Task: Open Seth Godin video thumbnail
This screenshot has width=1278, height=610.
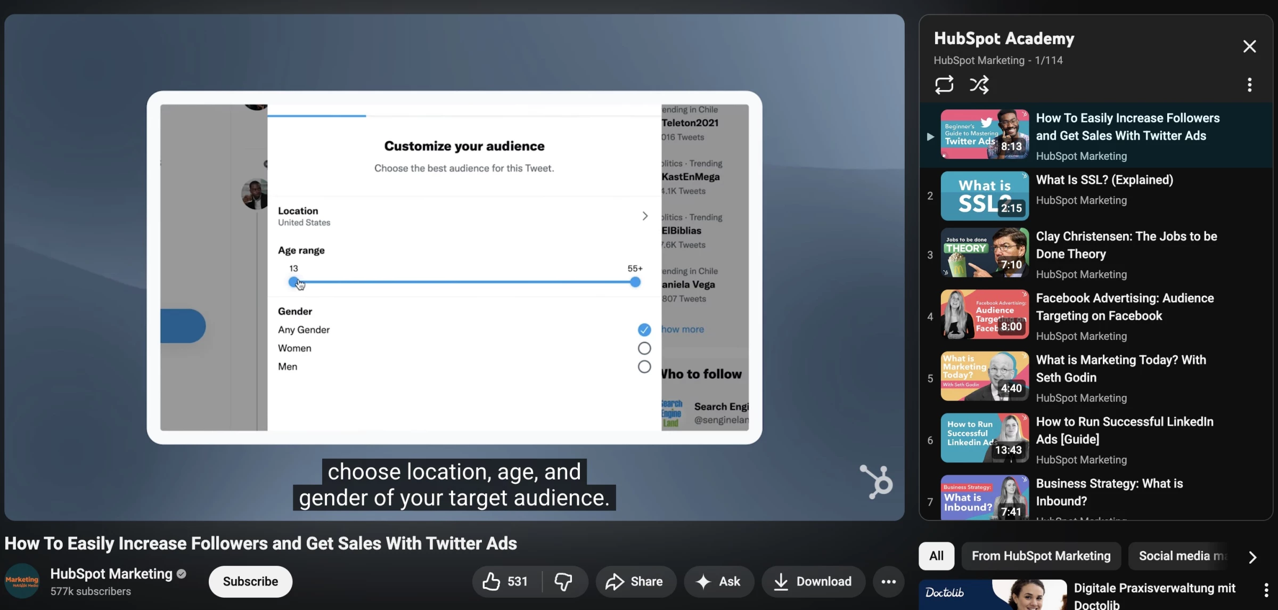Action: 985,376
